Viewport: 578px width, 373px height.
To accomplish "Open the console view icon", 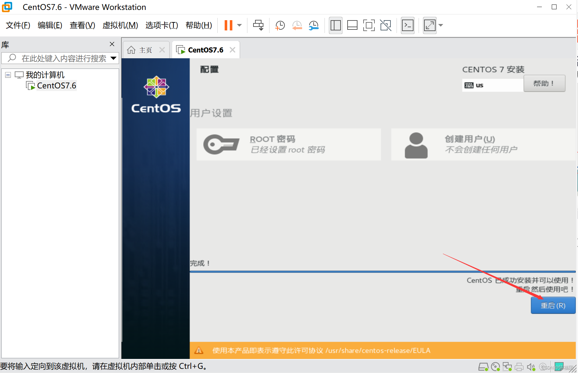I will (408, 25).
